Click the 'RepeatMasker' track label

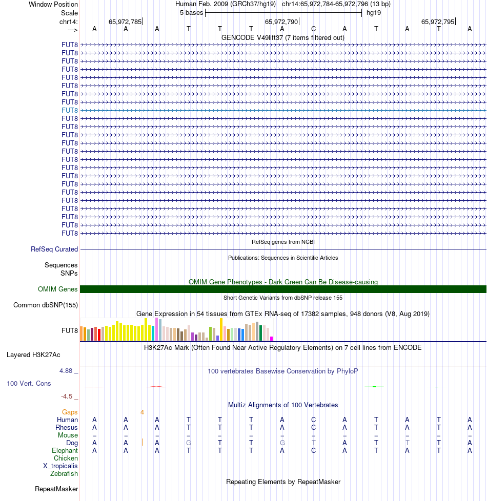[x=56, y=489]
